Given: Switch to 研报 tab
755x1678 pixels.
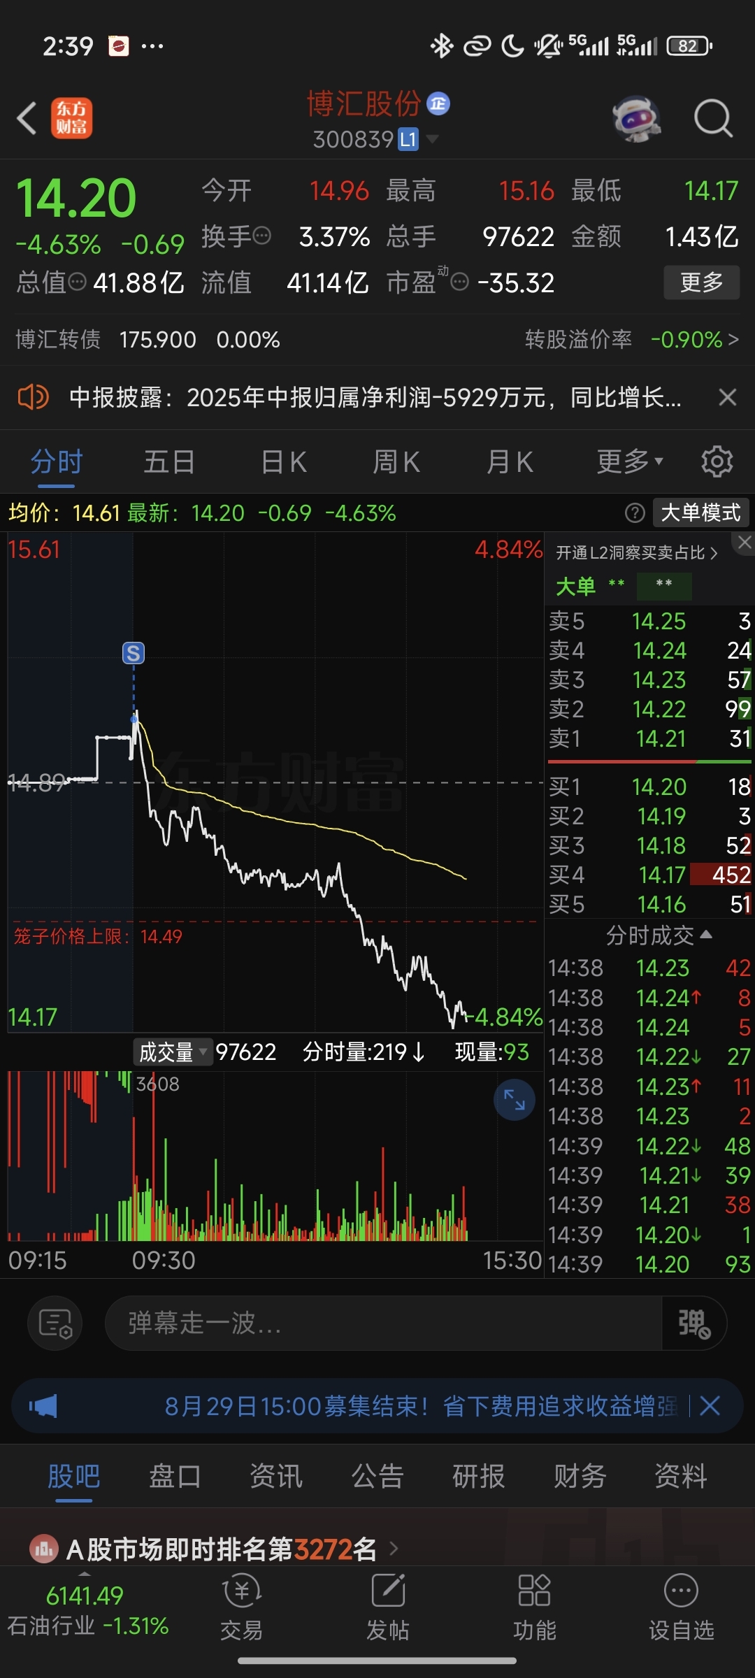Looking at the screenshot, I should [x=478, y=1477].
